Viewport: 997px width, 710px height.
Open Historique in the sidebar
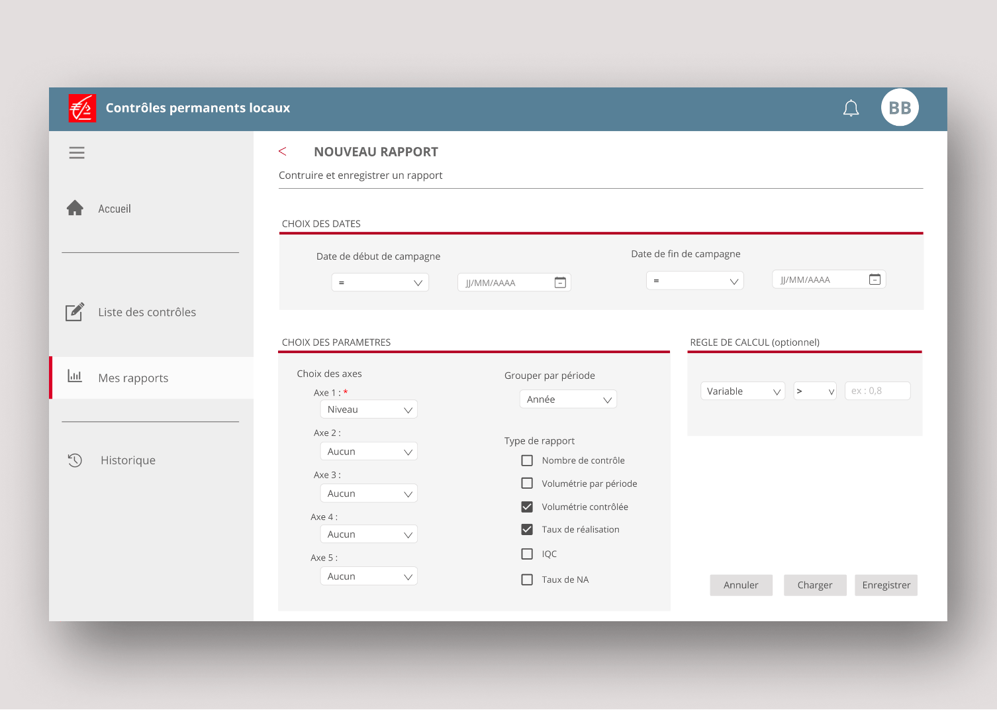pyautogui.click(x=128, y=460)
